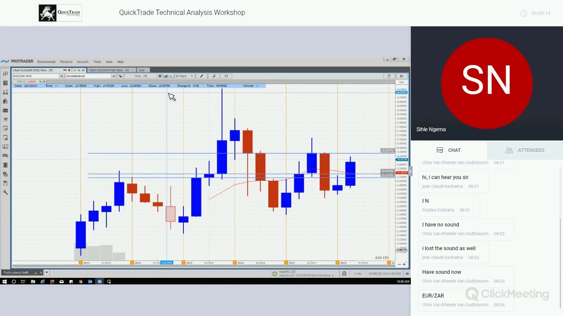Open the Time - 3M period selector

click(140, 76)
